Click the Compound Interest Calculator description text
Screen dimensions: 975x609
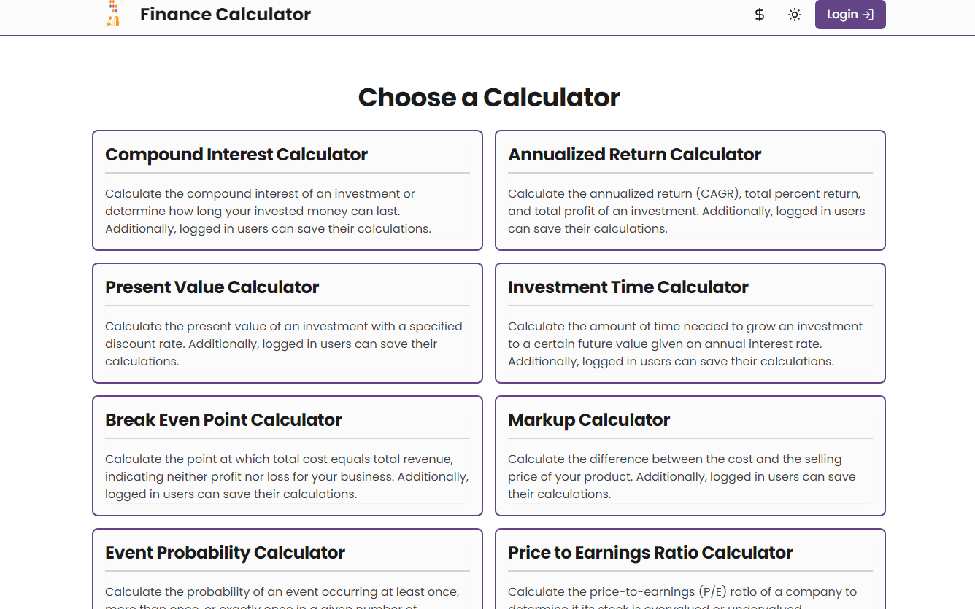[269, 212]
